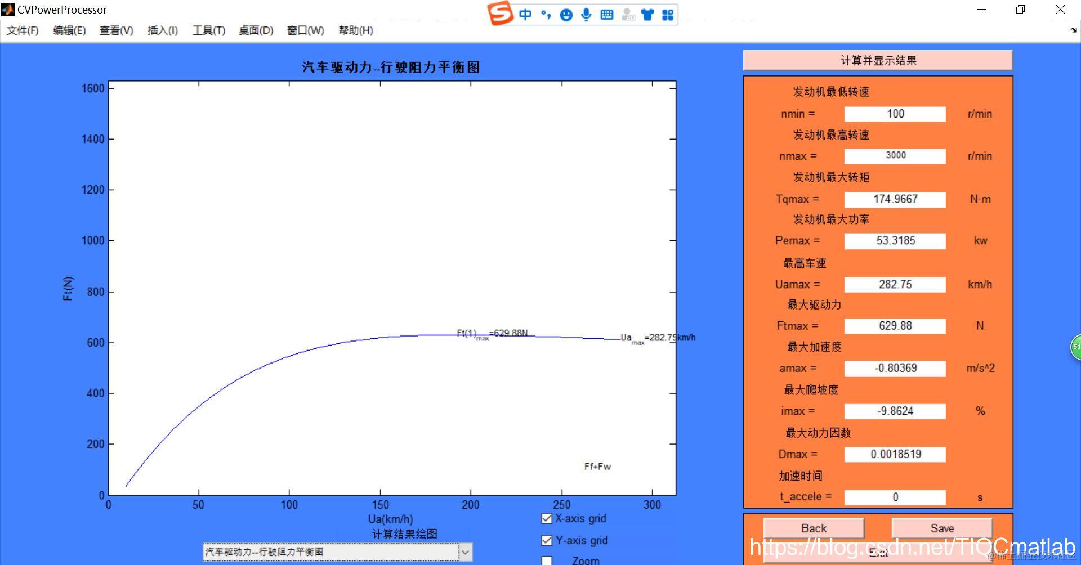
Task: Click the Save button
Action: click(942, 528)
